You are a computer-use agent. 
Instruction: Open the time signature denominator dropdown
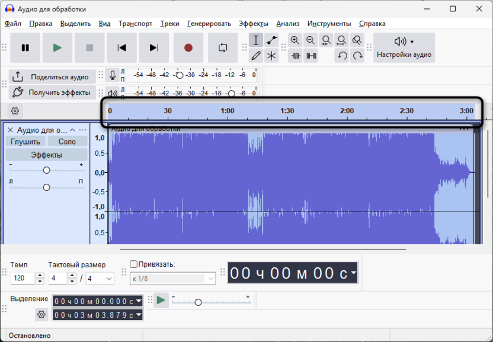point(100,279)
